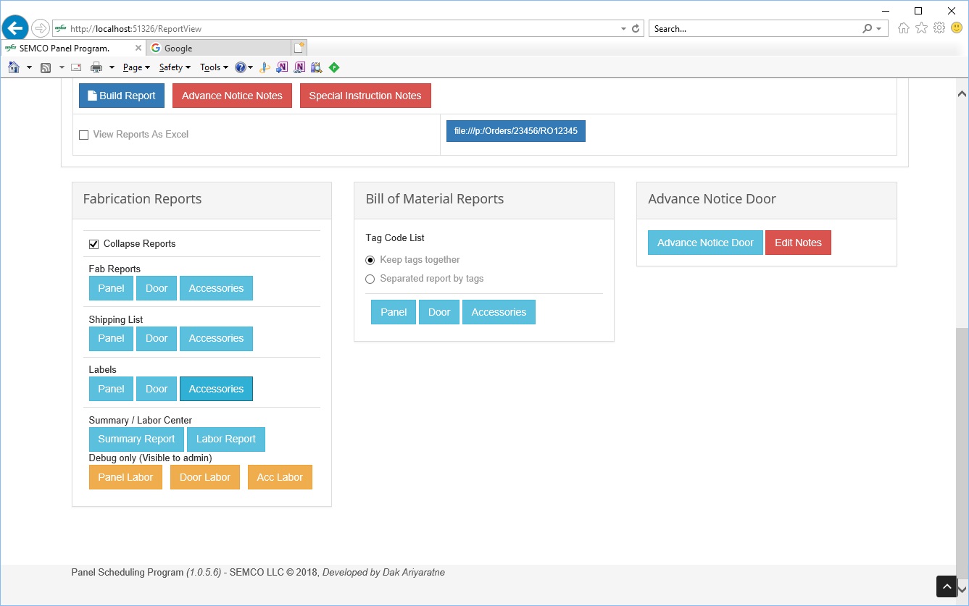Click the printer icon in the command bar
The image size is (969, 606).
tap(96, 67)
